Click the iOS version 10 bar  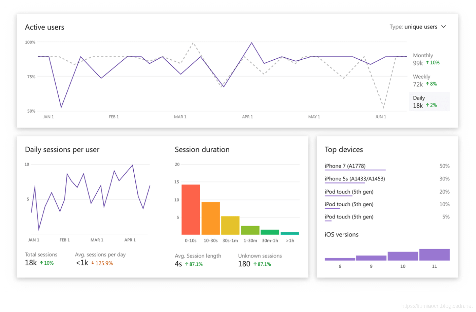click(x=403, y=256)
